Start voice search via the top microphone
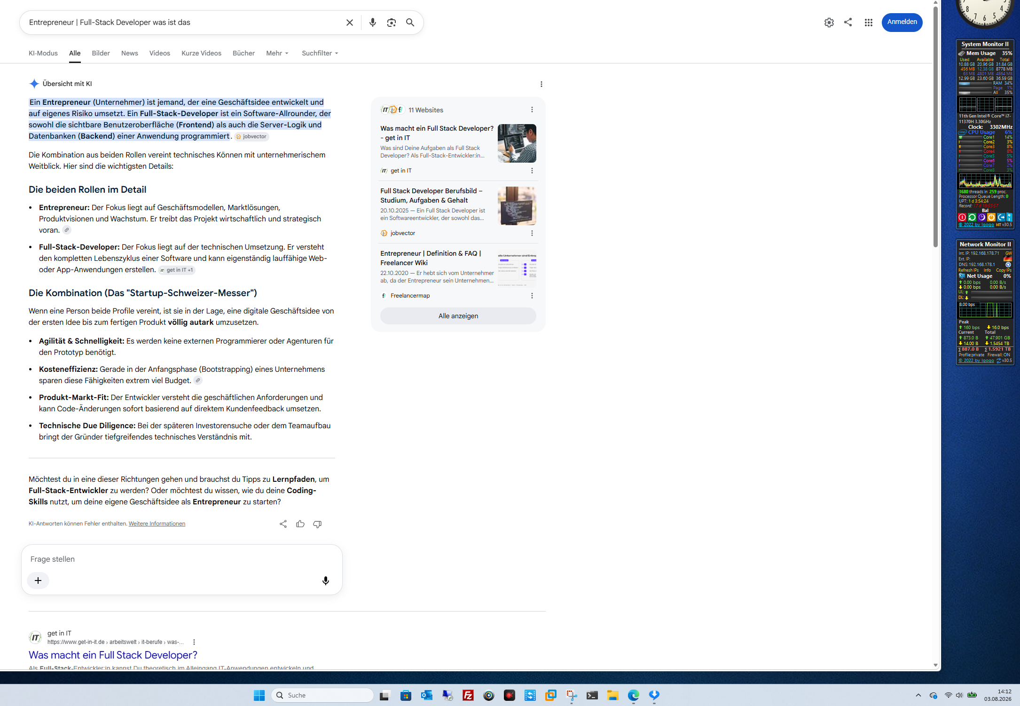Screen dimensions: 1020x706 pos(373,23)
